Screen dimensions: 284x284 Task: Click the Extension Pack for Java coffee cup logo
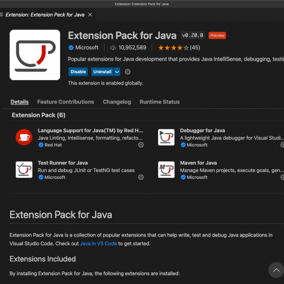[x=35, y=55]
